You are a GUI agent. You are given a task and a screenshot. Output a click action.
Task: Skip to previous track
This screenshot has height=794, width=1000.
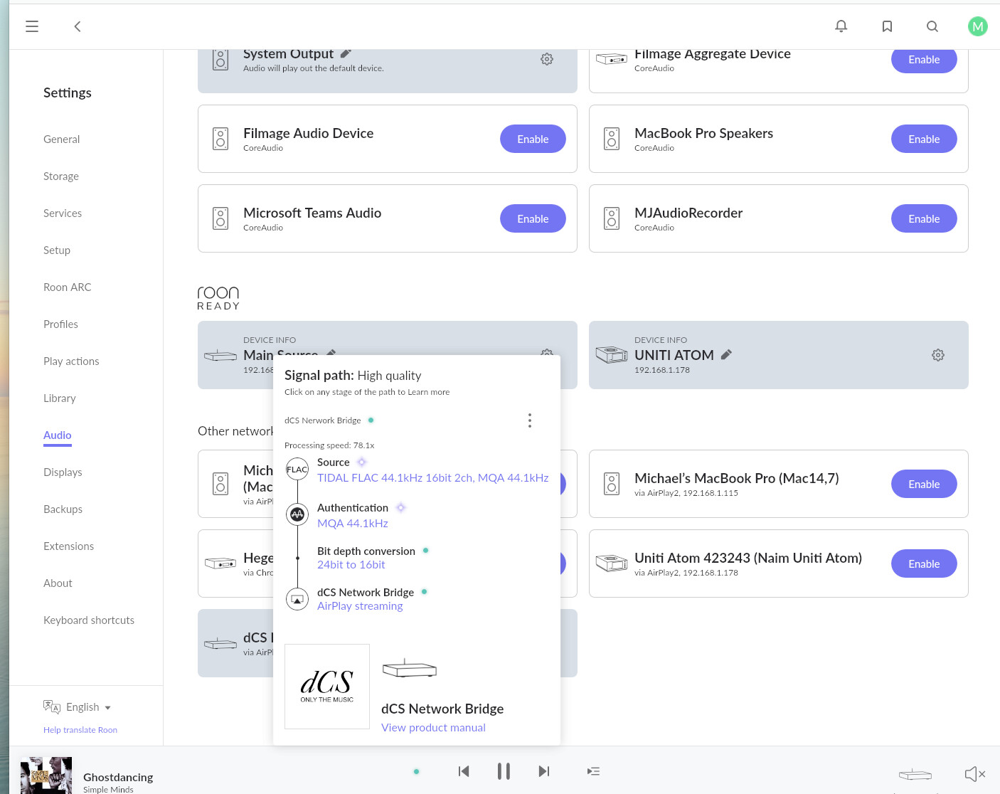[x=464, y=771]
